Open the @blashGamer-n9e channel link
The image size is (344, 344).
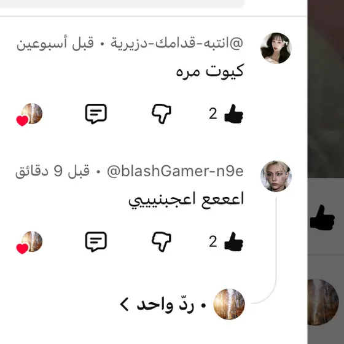click(175, 171)
